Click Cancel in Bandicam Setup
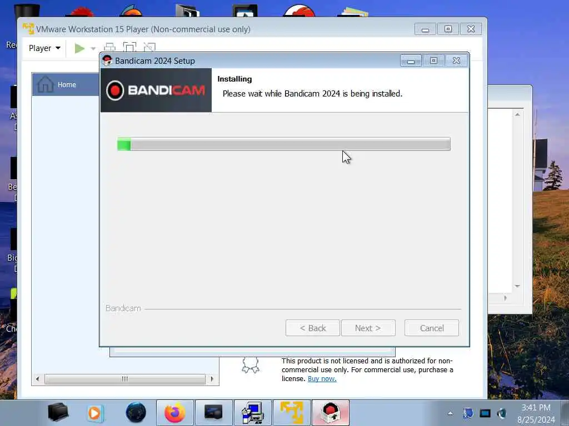 pos(431,328)
